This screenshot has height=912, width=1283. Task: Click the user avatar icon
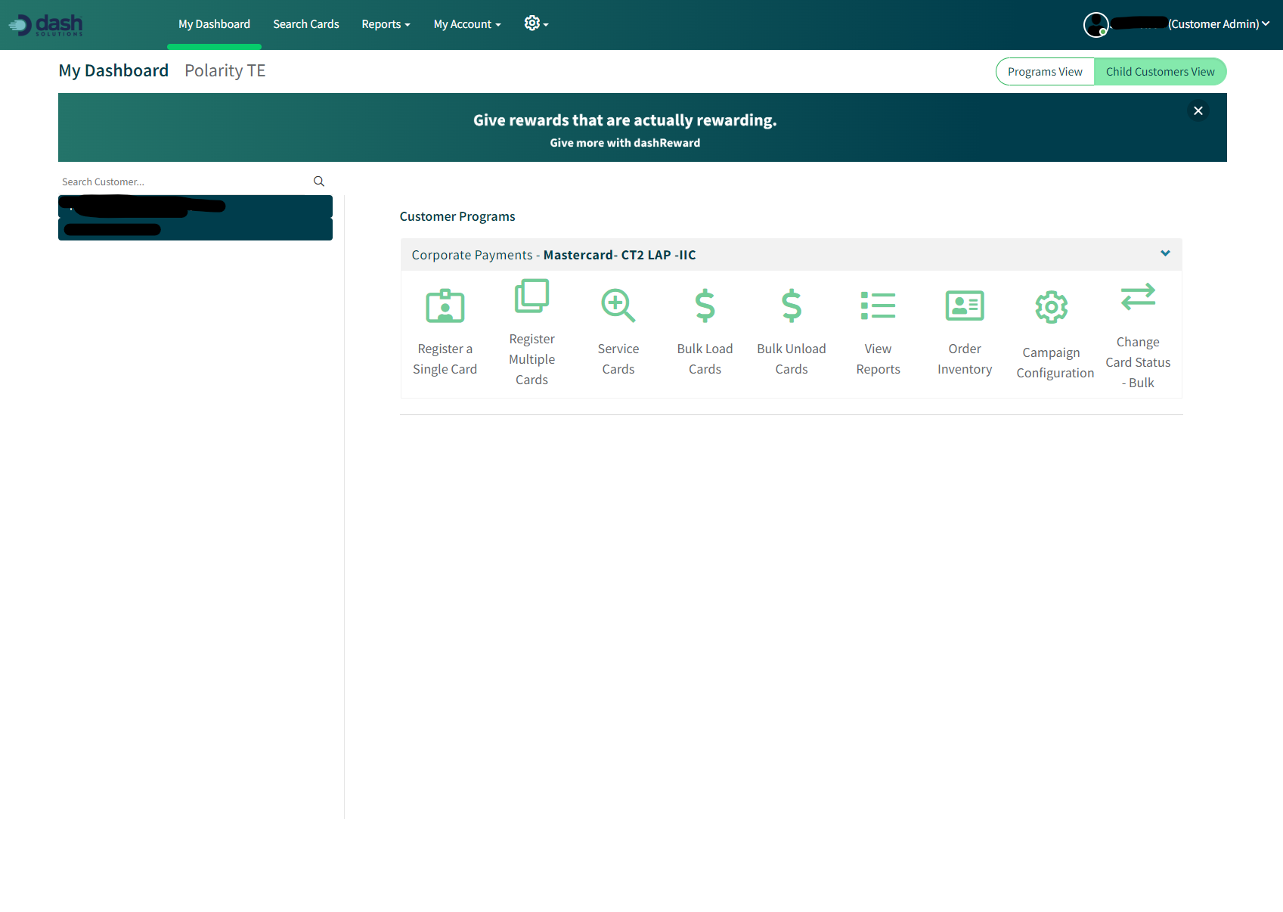pyautogui.click(x=1096, y=24)
